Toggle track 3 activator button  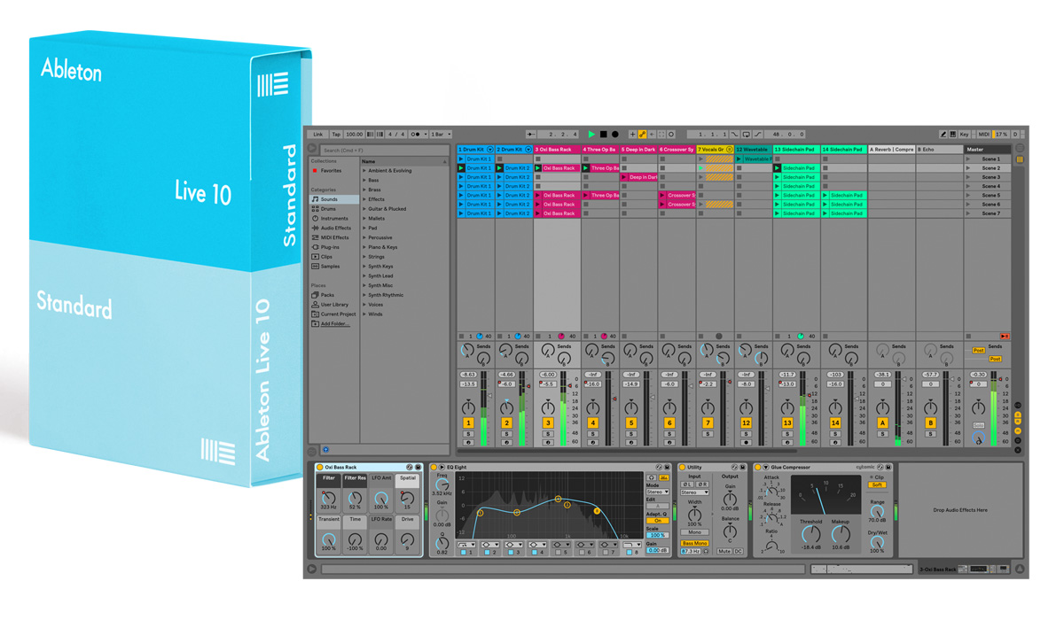(548, 423)
